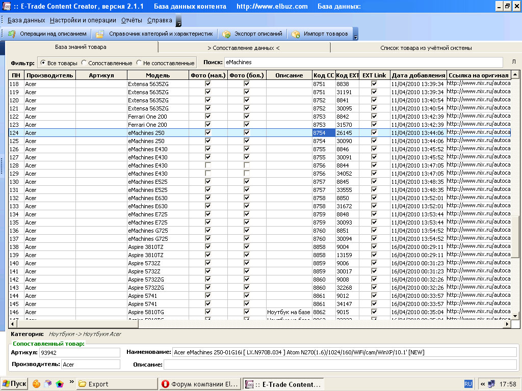Screen dimensions: 522x391
Task: Check big photo checkbox in row 129
Action: pos(247,173)
